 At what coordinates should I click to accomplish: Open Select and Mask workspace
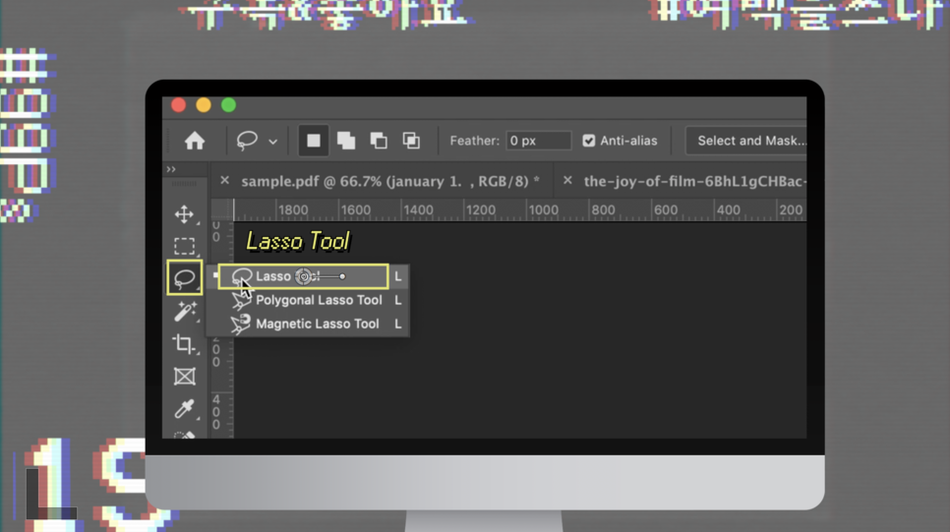coord(746,141)
